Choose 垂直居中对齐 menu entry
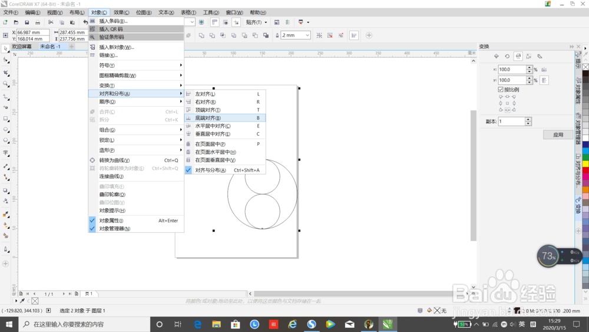589x332 pixels. coord(225,134)
